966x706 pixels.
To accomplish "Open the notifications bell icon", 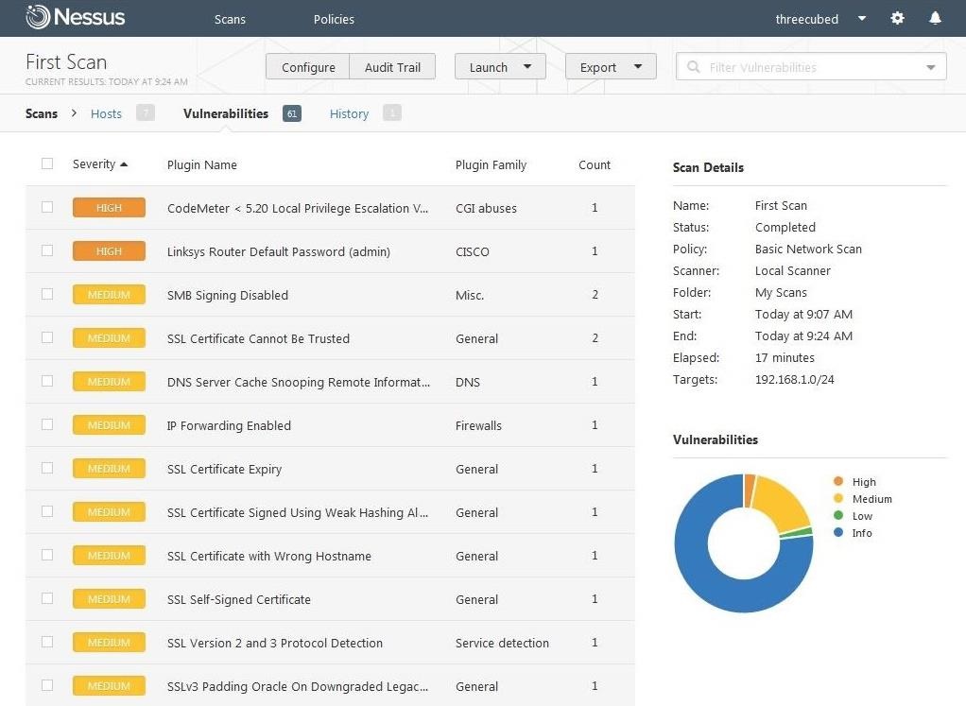I will coord(935,19).
